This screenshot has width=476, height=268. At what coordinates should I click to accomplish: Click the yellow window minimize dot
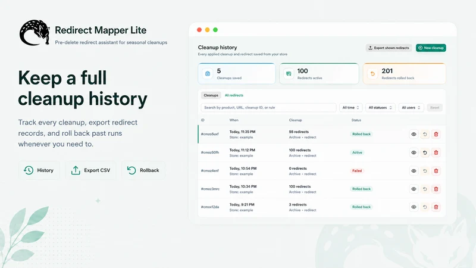207,30
